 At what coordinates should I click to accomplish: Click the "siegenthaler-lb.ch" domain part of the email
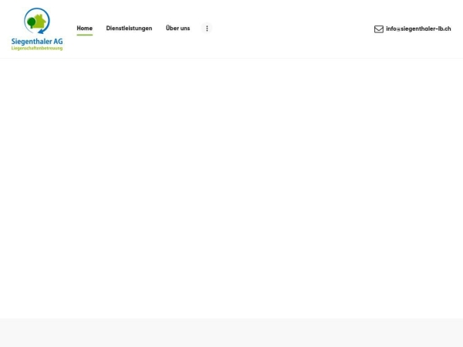426,29
